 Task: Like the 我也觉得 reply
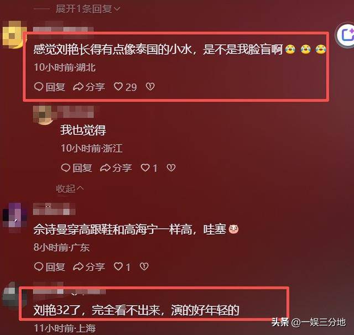click(149, 168)
